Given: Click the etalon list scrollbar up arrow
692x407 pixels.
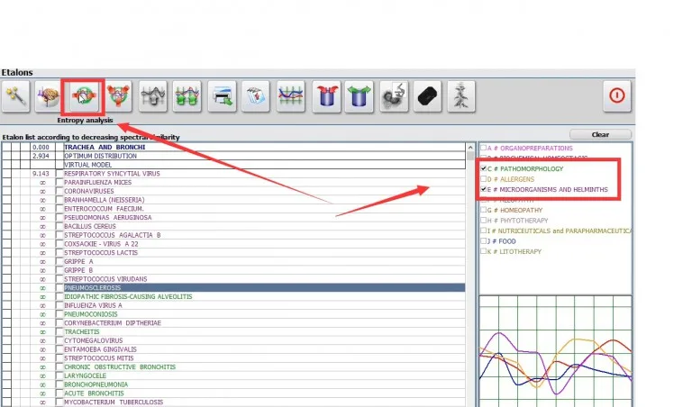Looking at the screenshot, I should (470, 148).
